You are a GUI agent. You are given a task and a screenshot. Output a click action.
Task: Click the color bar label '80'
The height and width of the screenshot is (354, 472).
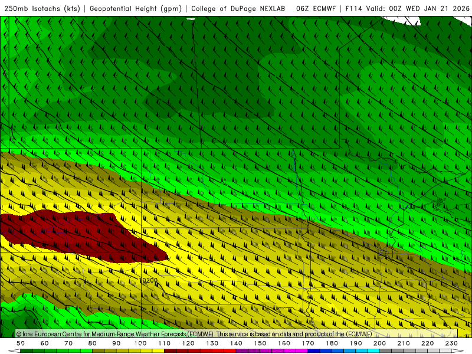[93, 343]
